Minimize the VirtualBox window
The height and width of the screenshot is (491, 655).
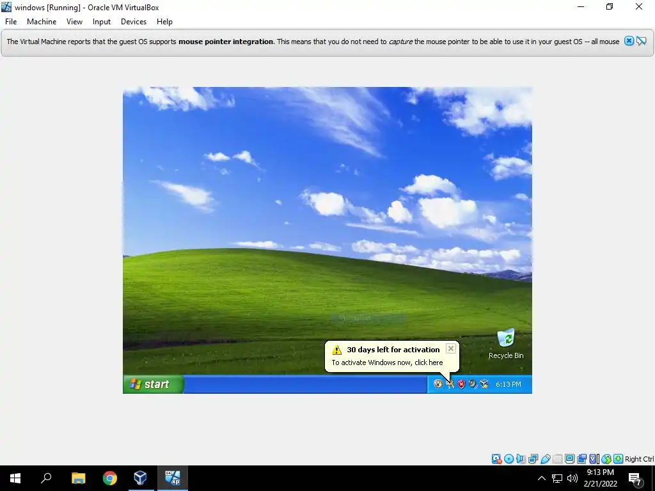(581, 6)
